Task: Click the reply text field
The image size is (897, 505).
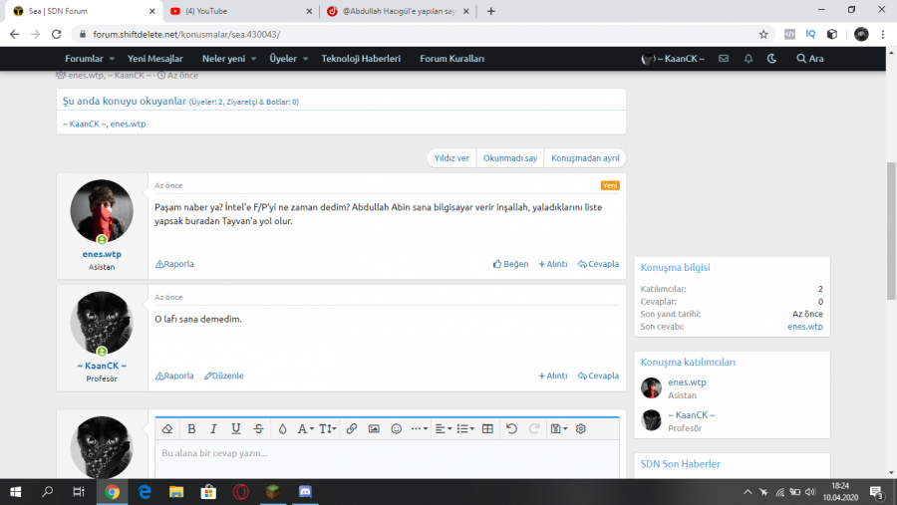Action: tap(387, 459)
